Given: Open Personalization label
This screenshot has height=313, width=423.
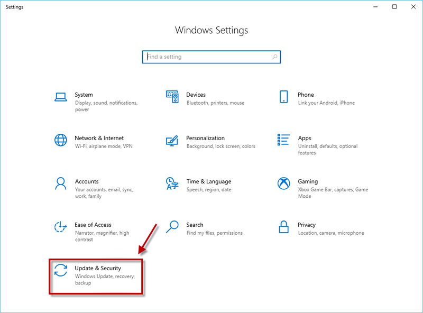Looking at the screenshot, I should (x=205, y=138).
